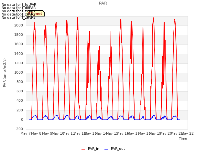
Task: Click the May 22 x-axis tick label
Action: click(188, 133)
